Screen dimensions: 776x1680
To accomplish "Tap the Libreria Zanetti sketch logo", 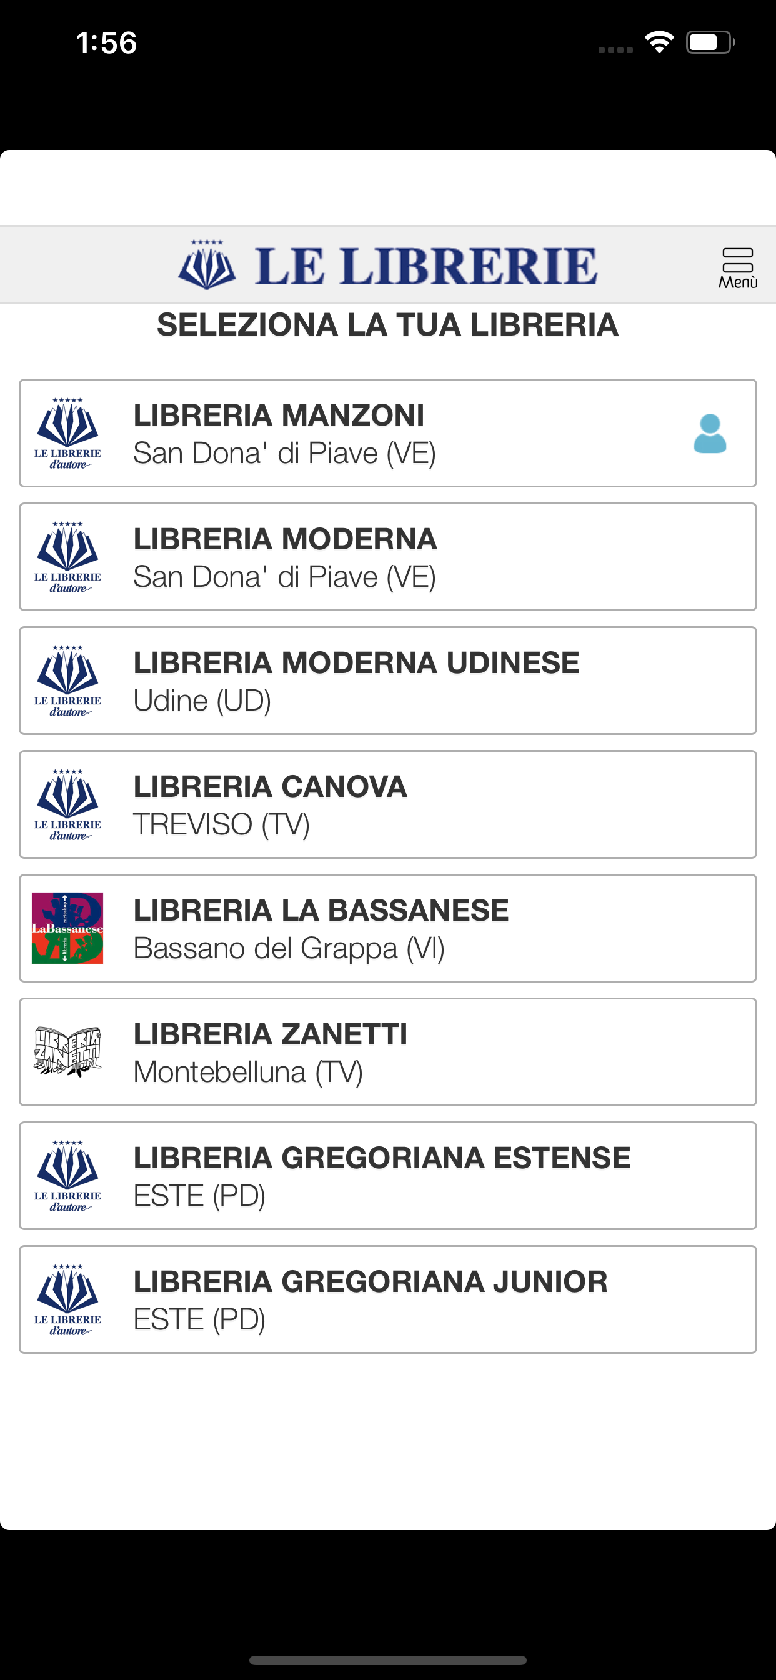I will click(x=68, y=1051).
